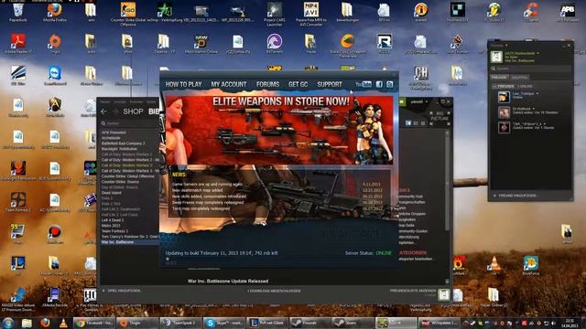Open the Twitter icon in launcher
This screenshot has height=329, width=586.
pos(390,84)
